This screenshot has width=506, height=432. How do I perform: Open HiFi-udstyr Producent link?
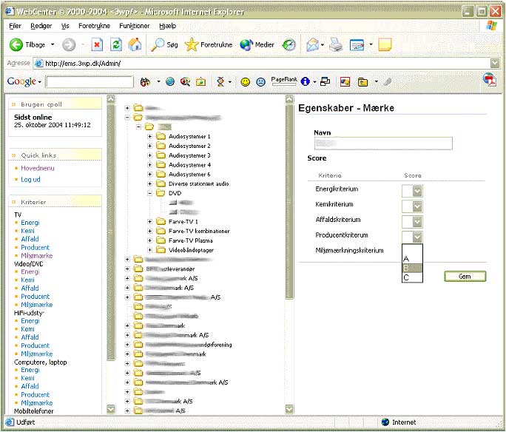(36, 345)
